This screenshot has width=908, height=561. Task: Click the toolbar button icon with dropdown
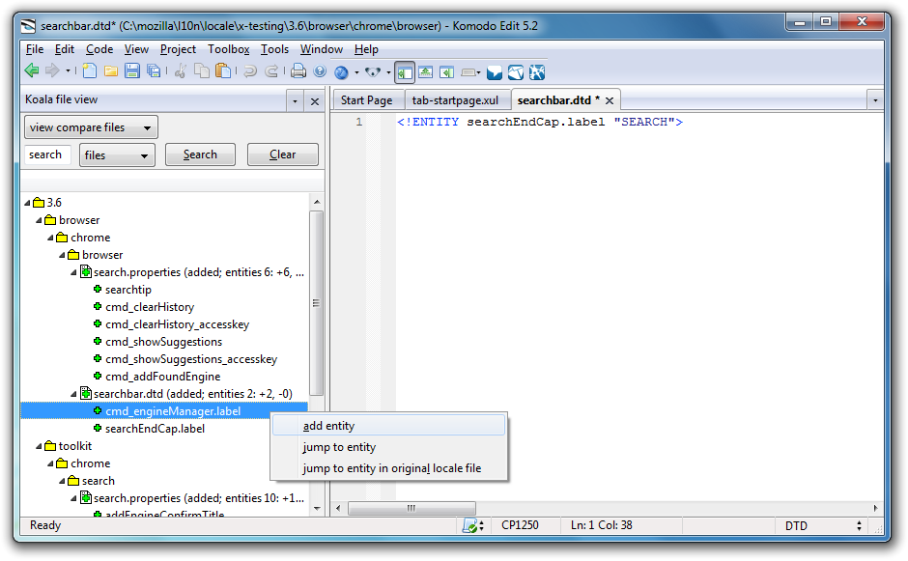470,72
